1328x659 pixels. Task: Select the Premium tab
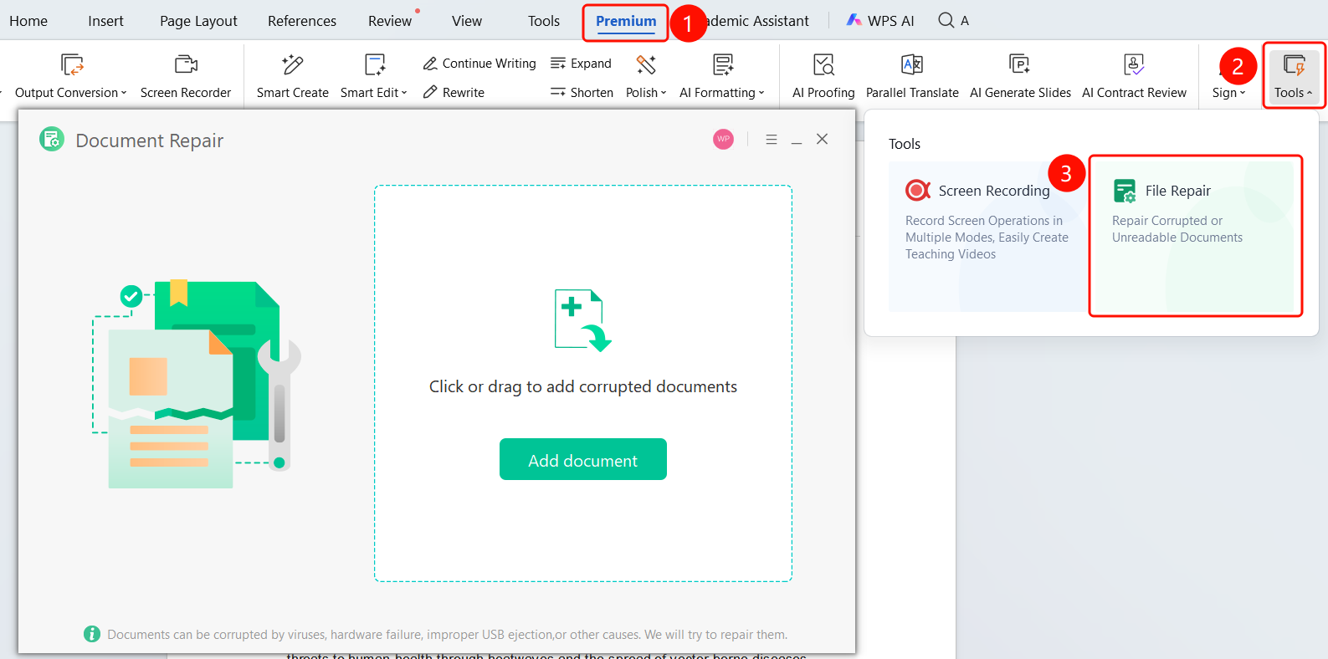point(626,21)
